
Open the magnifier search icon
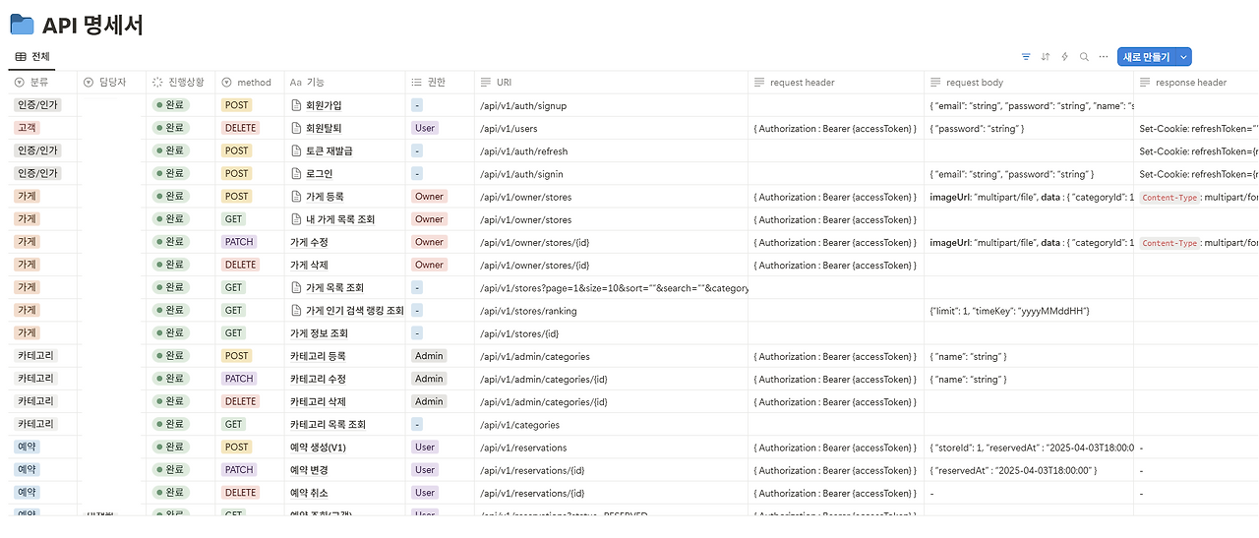click(1084, 57)
